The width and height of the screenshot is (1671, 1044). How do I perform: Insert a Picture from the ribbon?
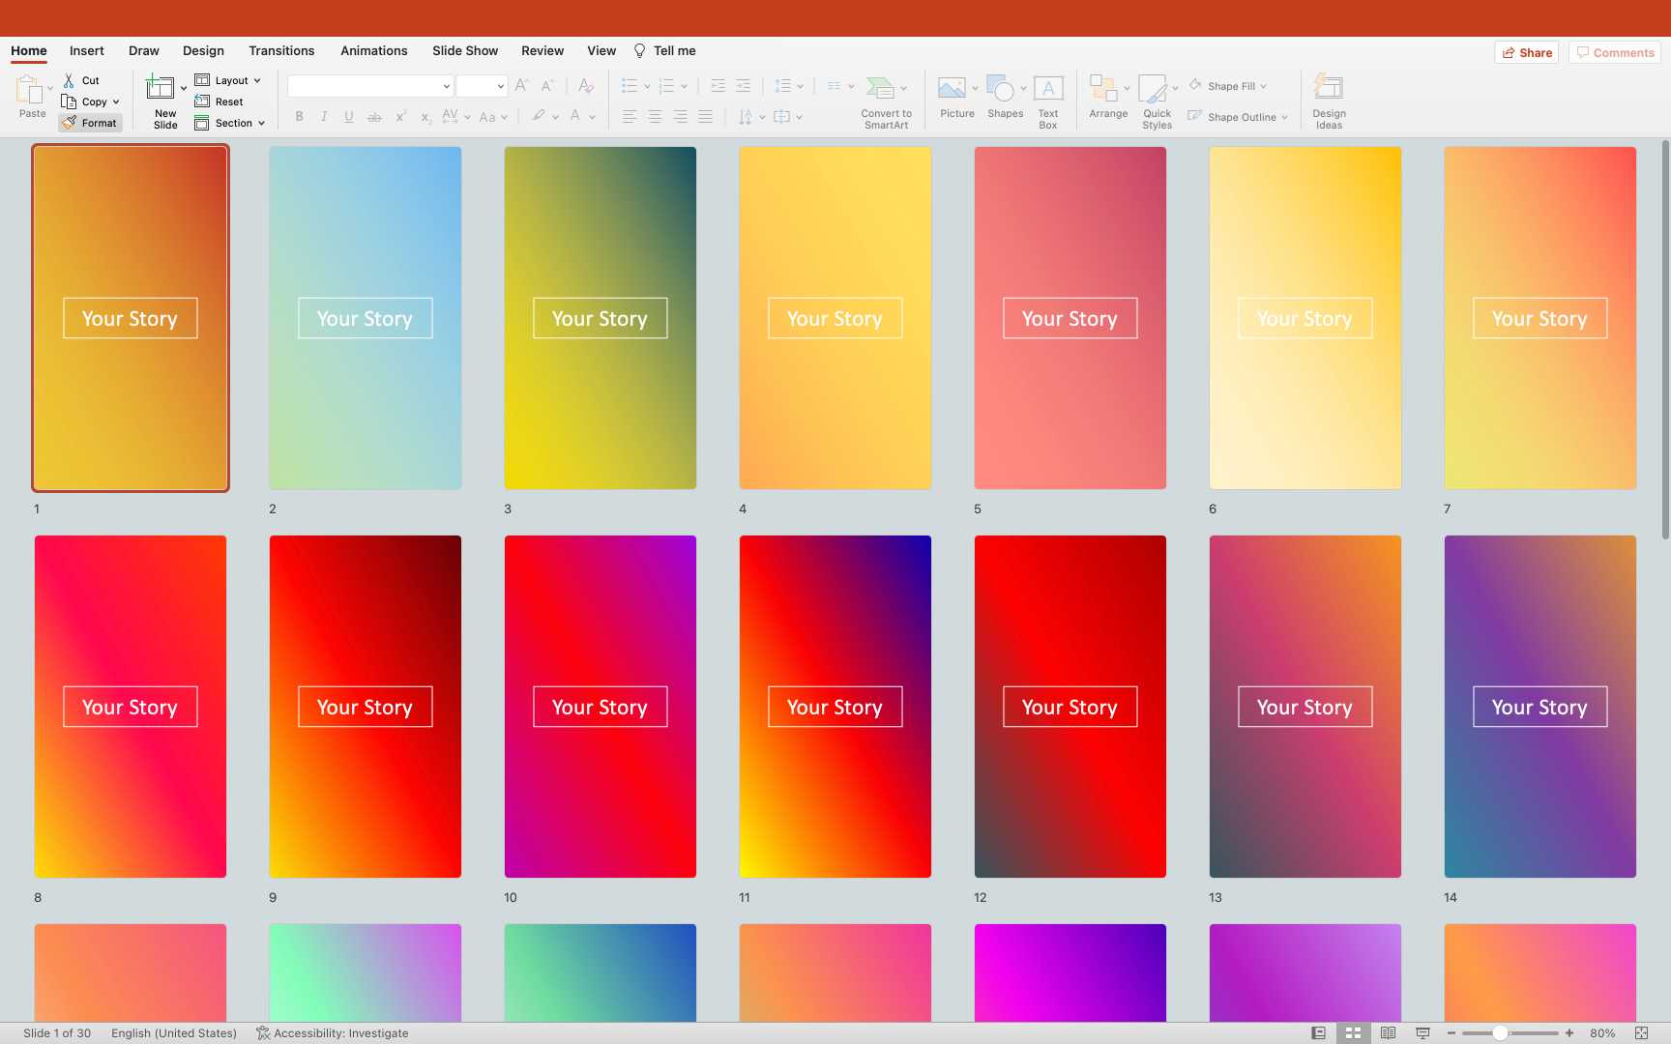click(952, 90)
